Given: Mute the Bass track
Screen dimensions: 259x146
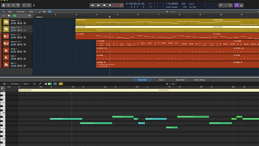Looking at the screenshot, I should click(x=18, y=66).
